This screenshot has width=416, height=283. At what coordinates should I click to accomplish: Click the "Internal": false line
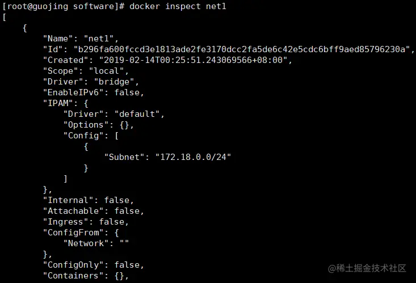point(88,200)
